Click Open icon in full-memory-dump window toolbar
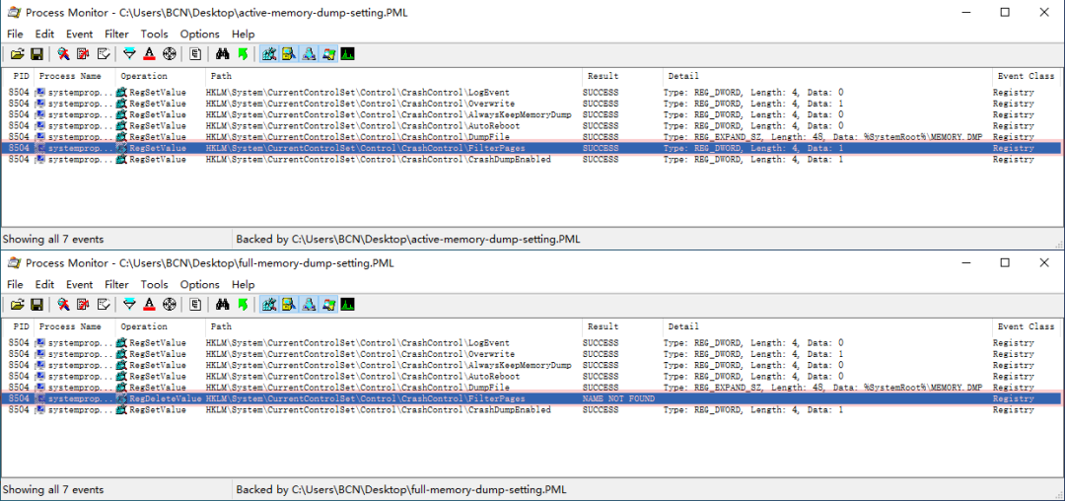Viewport: 1065px width, 501px height. click(18, 305)
